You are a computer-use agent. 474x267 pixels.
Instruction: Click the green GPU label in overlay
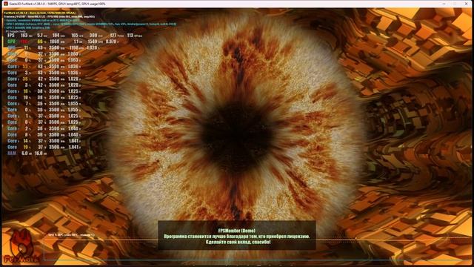(x=12, y=42)
